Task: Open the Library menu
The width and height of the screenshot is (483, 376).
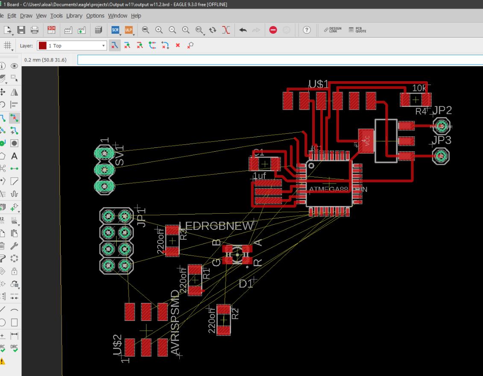Action: [74, 16]
